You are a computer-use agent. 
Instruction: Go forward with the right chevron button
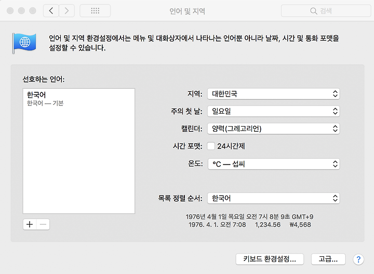point(67,11)
